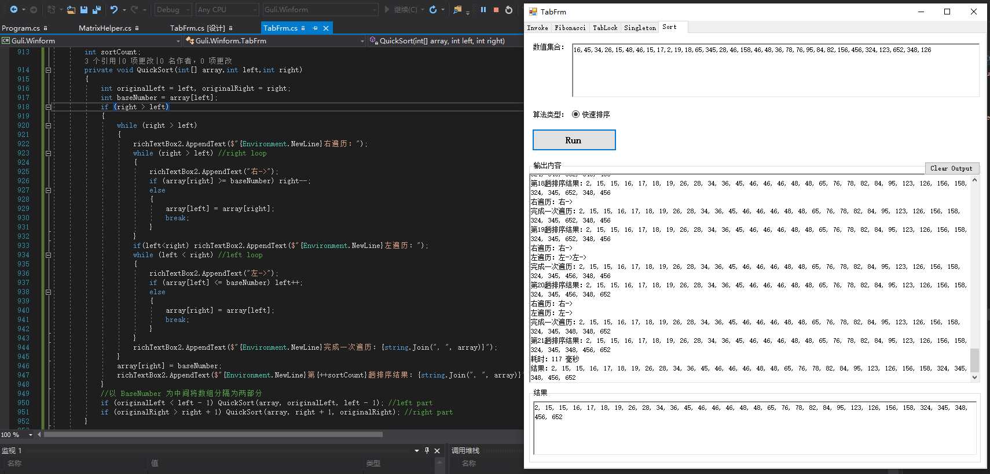Image resolution: width=990 pixels, height=474 pixels.
Task: Open the QuickSort member navigation dropdown
Action: coord(445,41)
